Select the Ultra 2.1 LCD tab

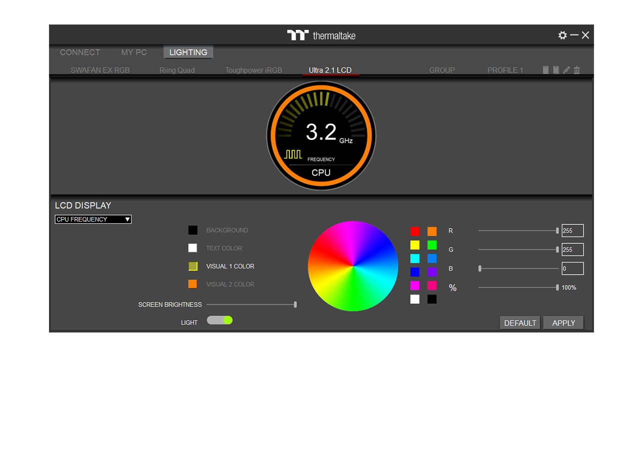(x=330, y=70)
